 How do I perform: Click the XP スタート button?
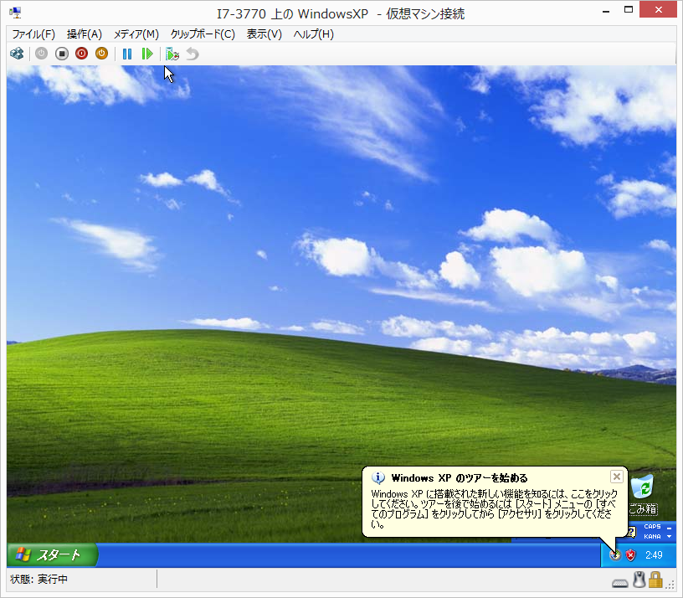tap(52, 554)
